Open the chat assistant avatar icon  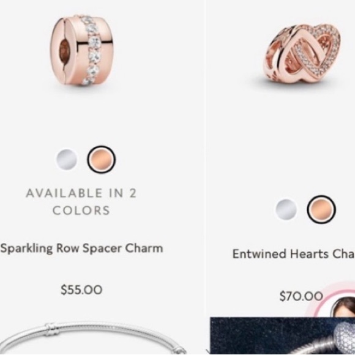pos(343,307)
